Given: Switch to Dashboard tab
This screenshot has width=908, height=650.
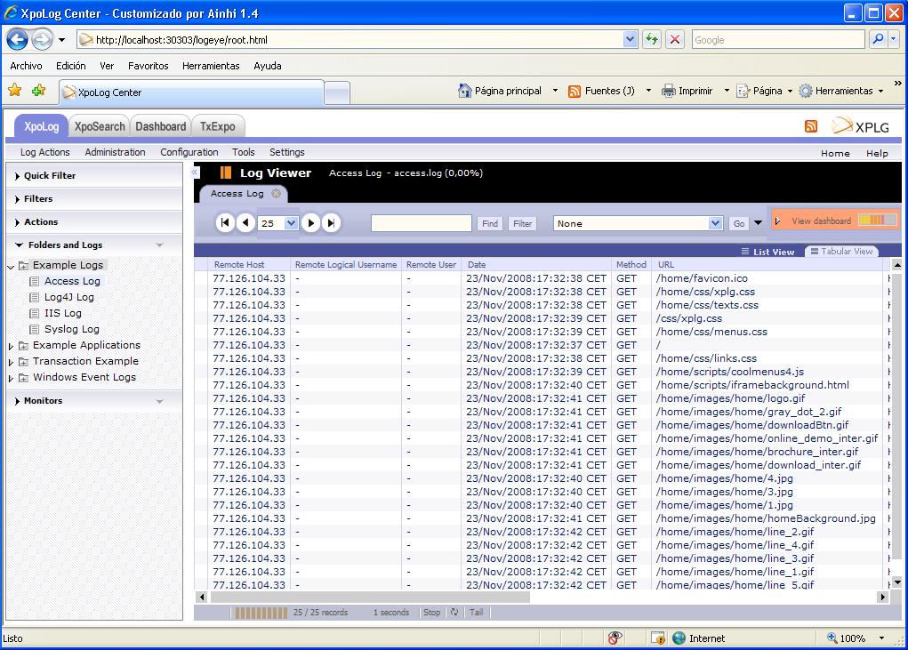Looking at the screenshot, I should 160,126.
